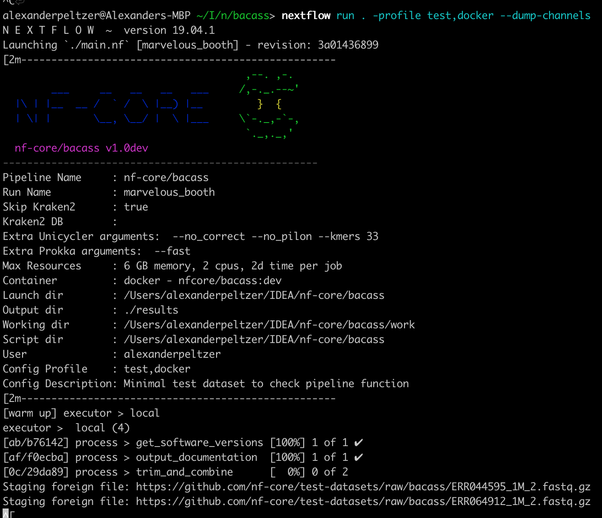
Task: Click the '[af/f0ecba]' process hash
Action: click(x=36, y=457)
